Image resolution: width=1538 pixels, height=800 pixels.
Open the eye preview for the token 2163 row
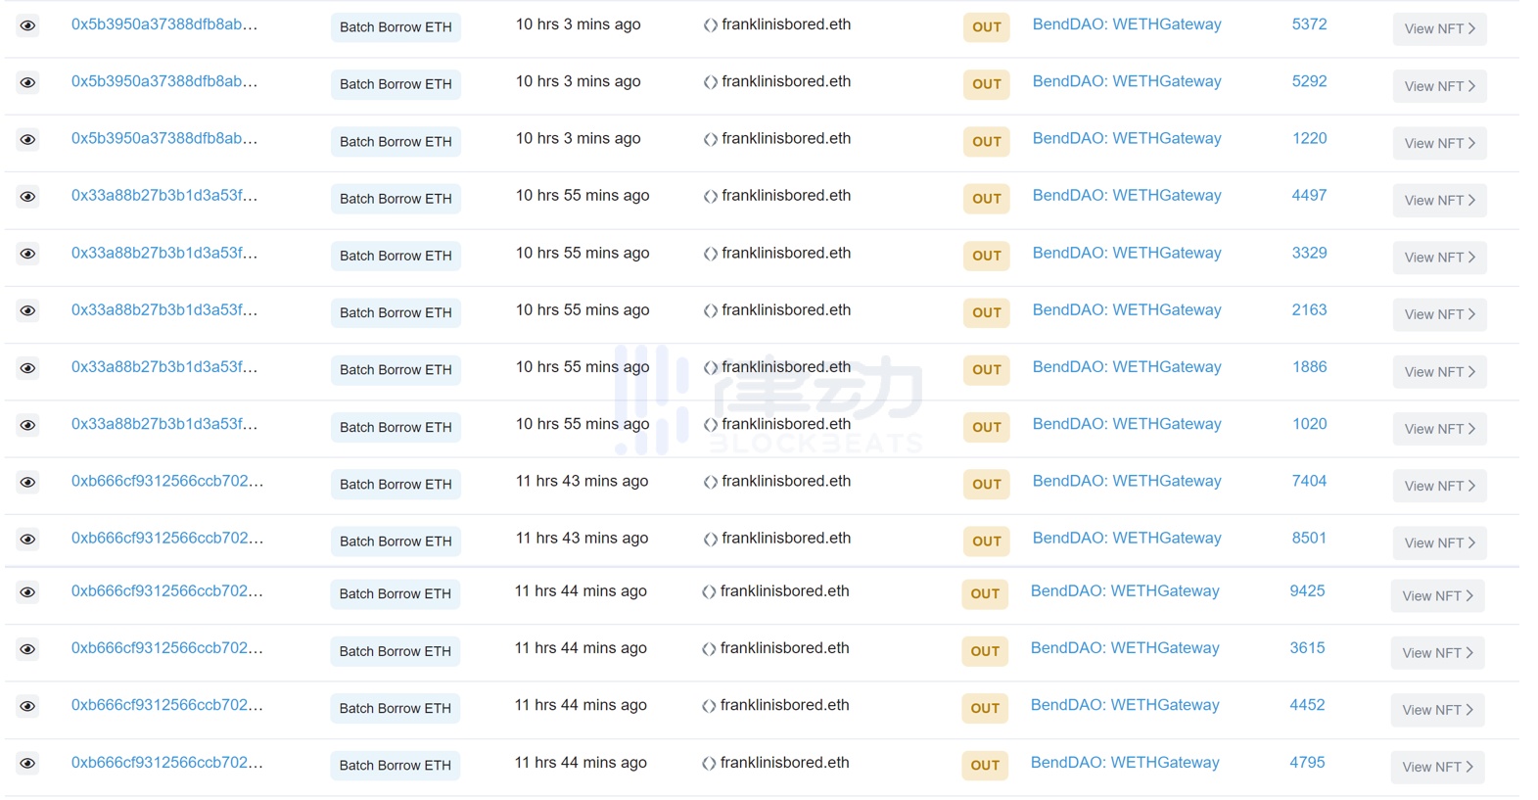point(27,310)
